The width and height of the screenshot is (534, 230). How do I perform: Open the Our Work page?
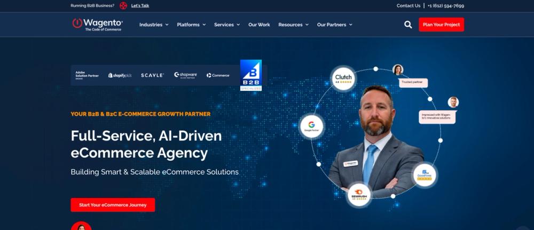pos(259,25)
